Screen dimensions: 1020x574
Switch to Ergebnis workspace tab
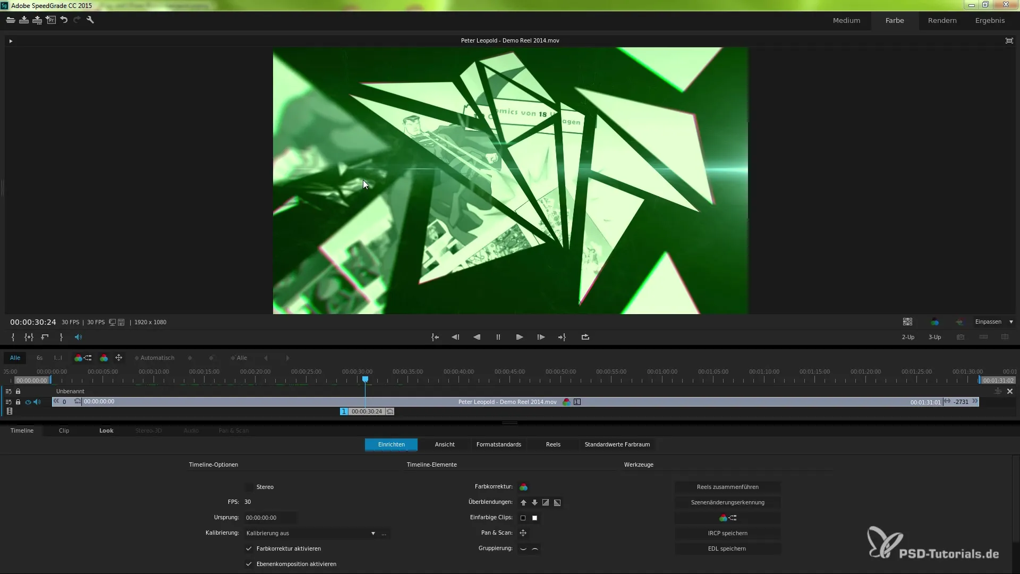(x=990, y=20)
